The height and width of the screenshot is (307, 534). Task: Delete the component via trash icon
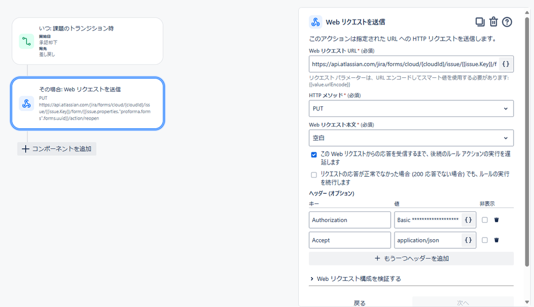493,22
